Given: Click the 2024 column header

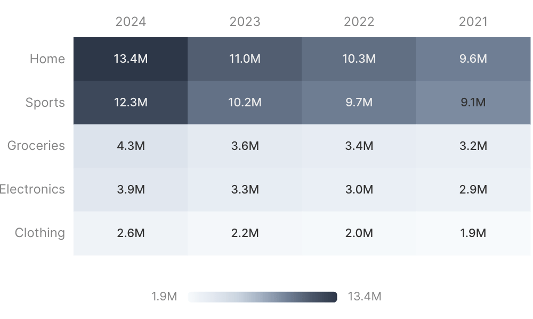Looking at the screenshot, I should [131, 22].
